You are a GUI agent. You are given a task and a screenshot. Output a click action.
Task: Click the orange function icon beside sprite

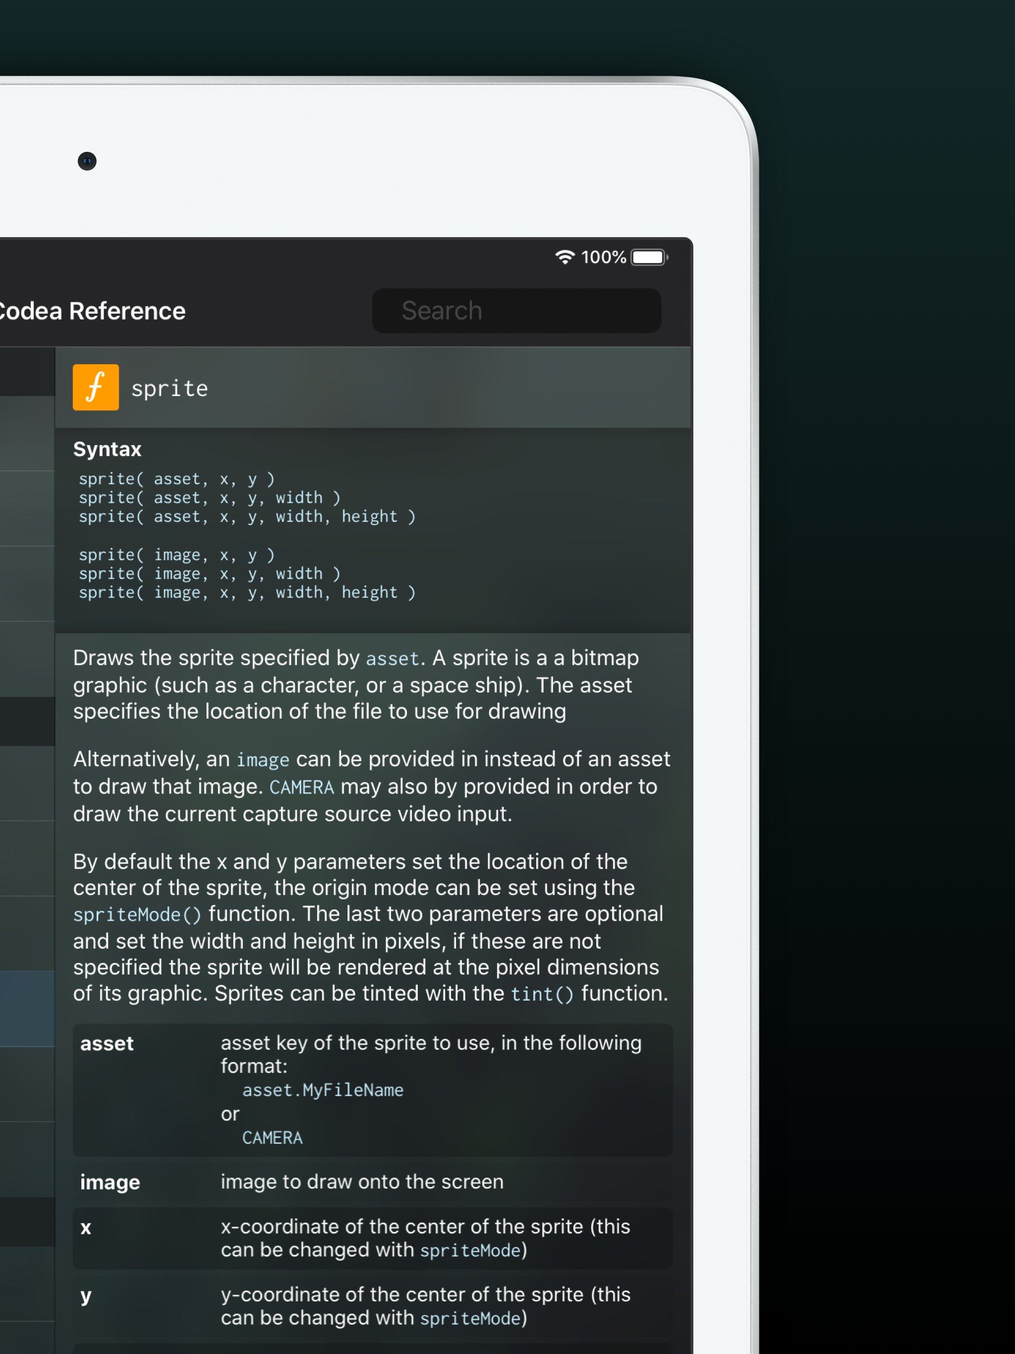[96, 388]
